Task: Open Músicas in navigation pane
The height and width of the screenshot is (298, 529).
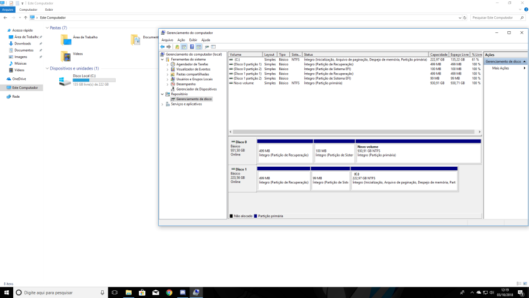Action: click(20, 64)
